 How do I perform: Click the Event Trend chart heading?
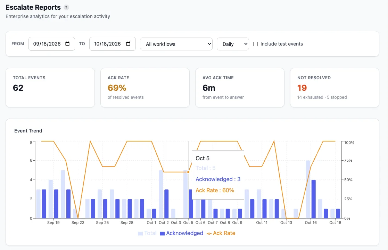click(28, 131)
